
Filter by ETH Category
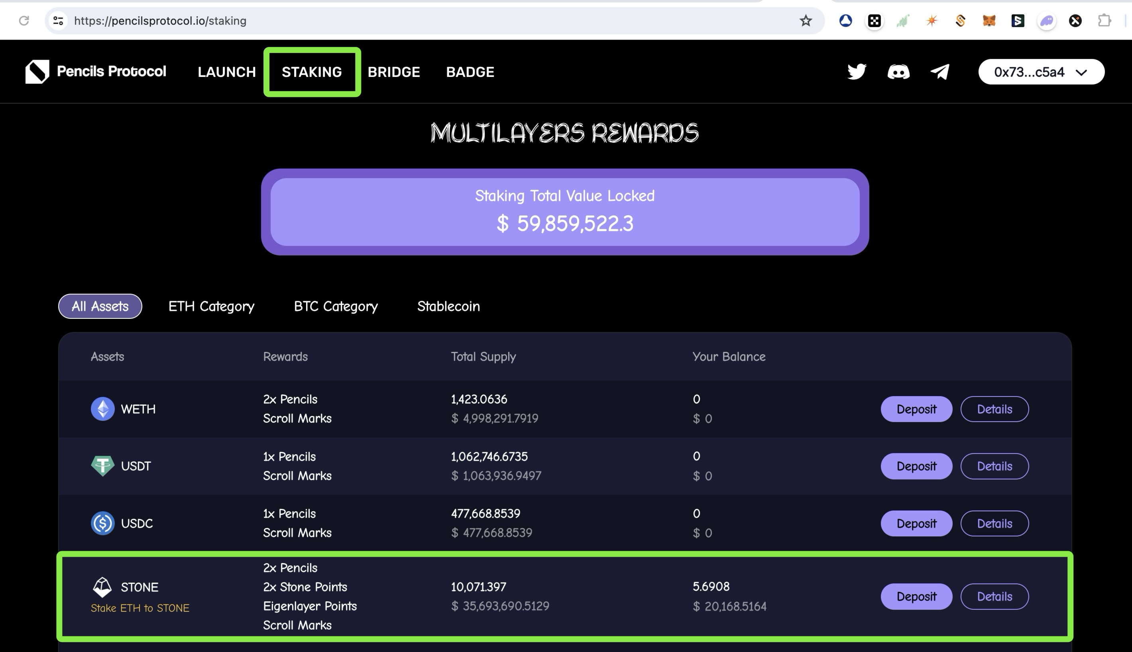tap(211, 306)
